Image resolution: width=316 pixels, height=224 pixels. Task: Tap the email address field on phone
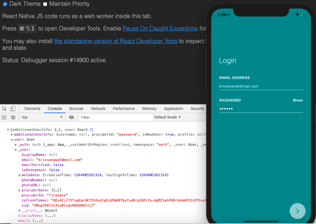261,86
